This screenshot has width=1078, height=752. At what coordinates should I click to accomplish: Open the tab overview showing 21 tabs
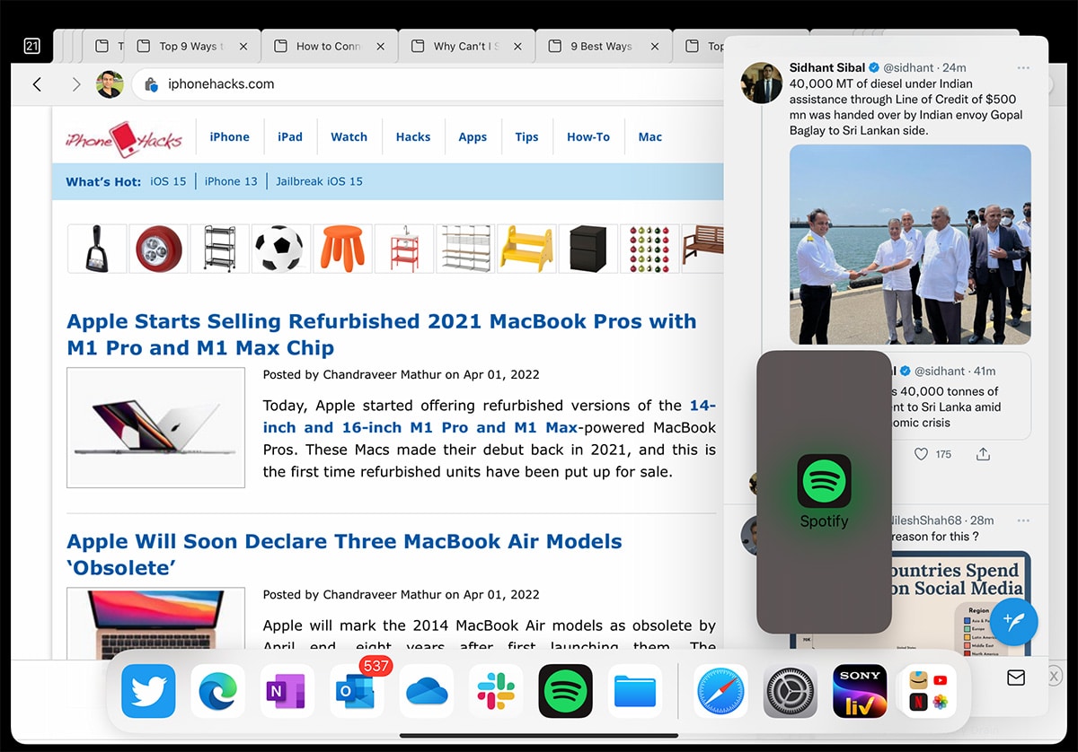[x=31, y=46]
